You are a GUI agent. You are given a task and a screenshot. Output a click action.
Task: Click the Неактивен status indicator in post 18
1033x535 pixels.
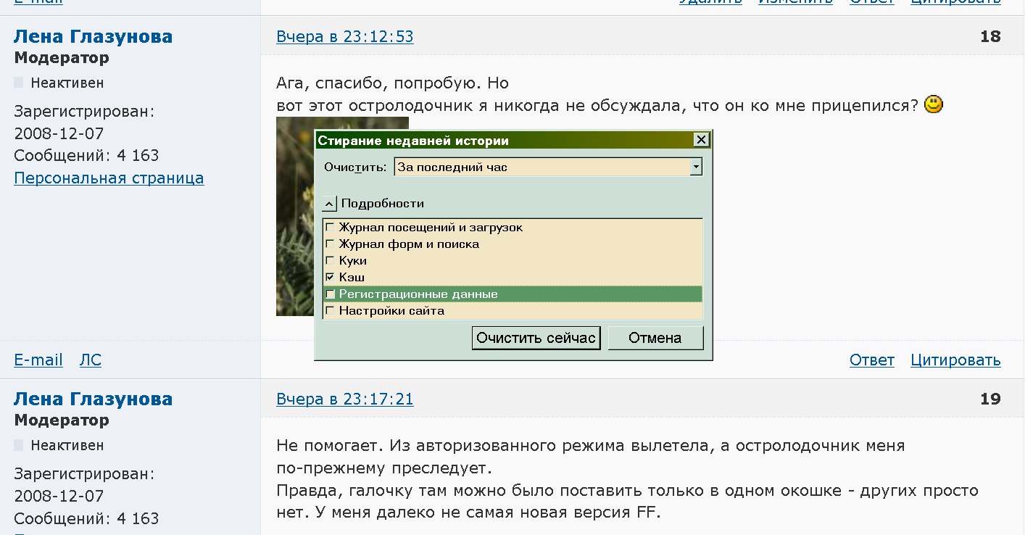[x=19, y=83]
